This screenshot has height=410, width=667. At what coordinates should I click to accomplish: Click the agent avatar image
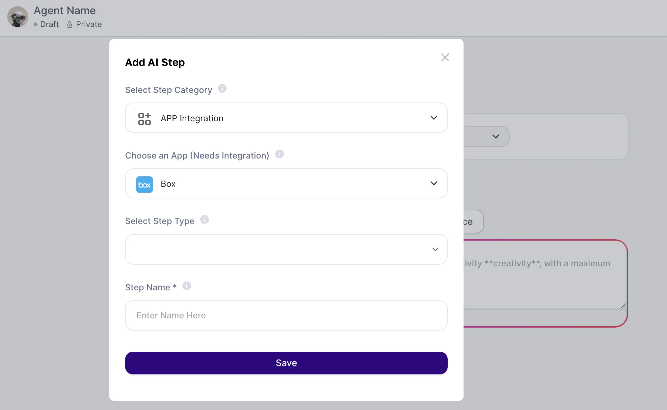18,17
